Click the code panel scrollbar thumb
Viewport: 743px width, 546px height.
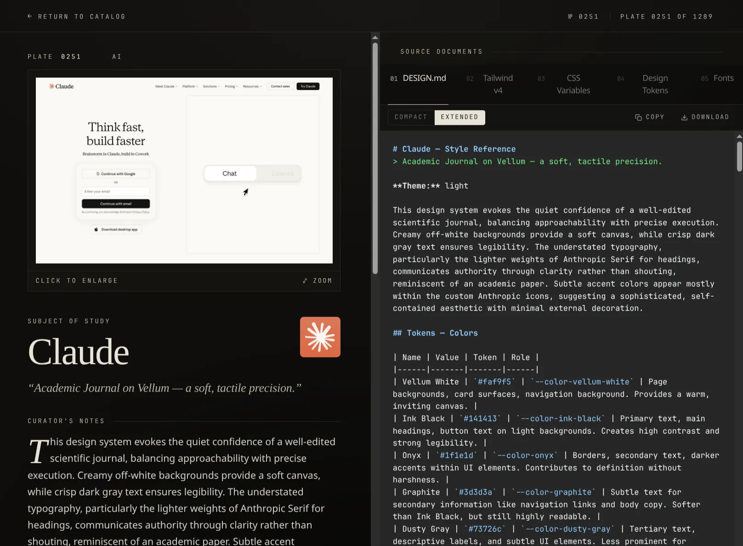click(739, 156)
